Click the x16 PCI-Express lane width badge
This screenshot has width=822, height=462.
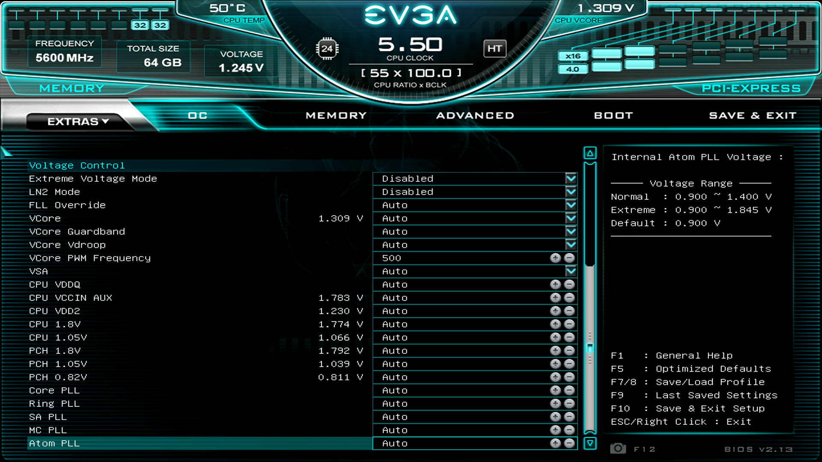coord(573,56)
